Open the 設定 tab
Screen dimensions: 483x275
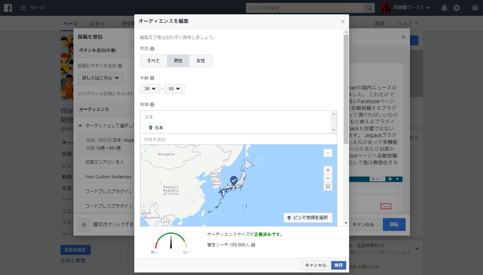click(380, 24)
